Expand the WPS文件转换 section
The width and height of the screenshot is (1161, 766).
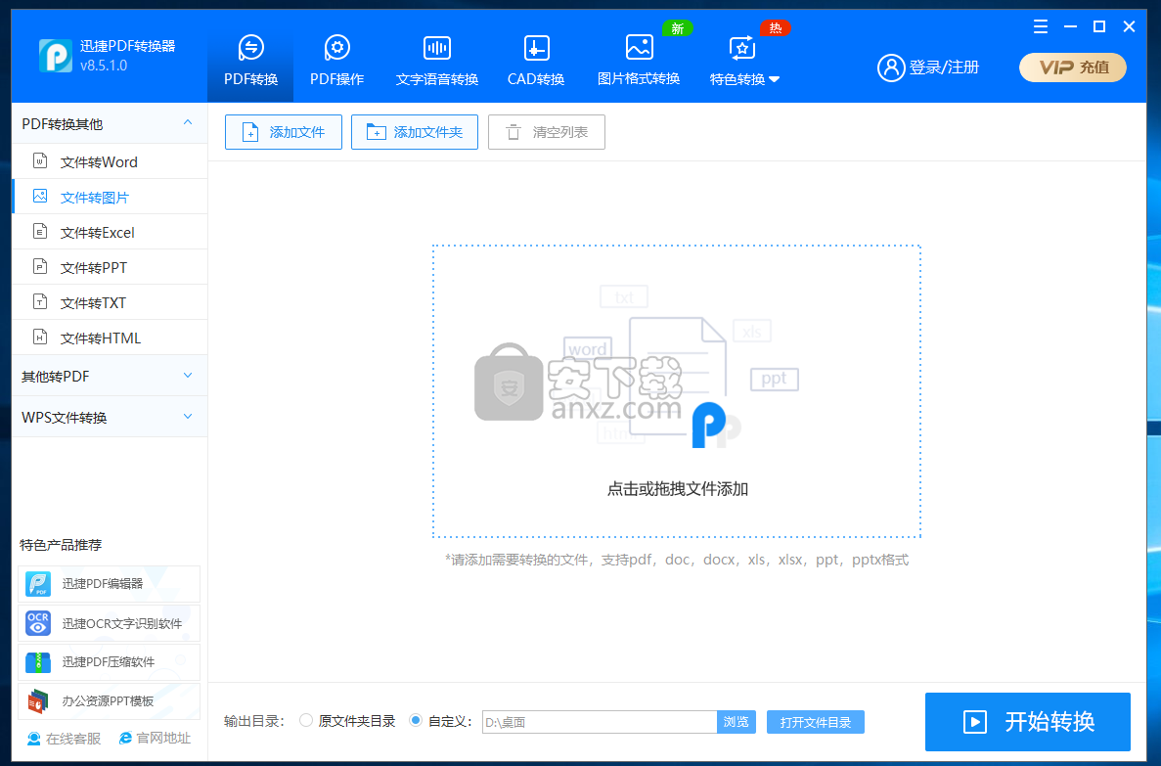click(x=110, y=417)
